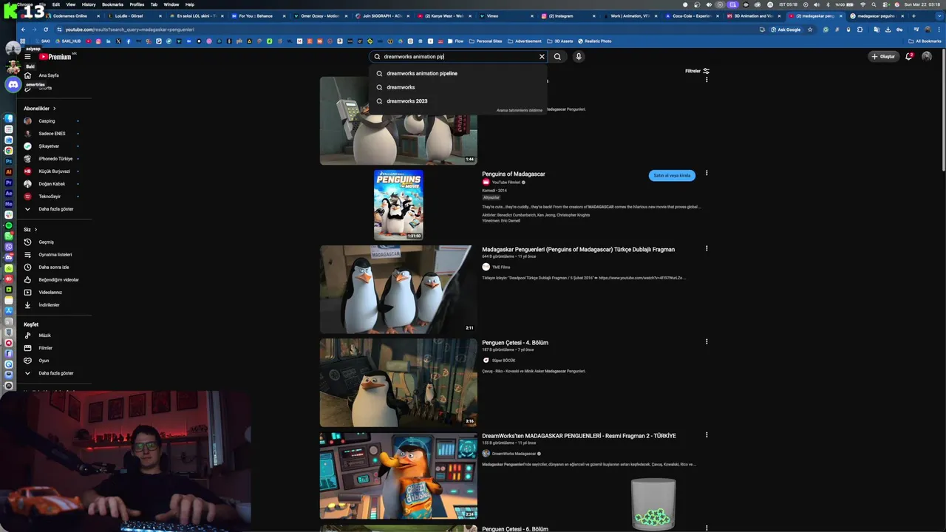This screenshot has height=532, width=946.
Task: Play the Türkçe Dublajlı Fragman thumbnail
Action: (398, 290)
